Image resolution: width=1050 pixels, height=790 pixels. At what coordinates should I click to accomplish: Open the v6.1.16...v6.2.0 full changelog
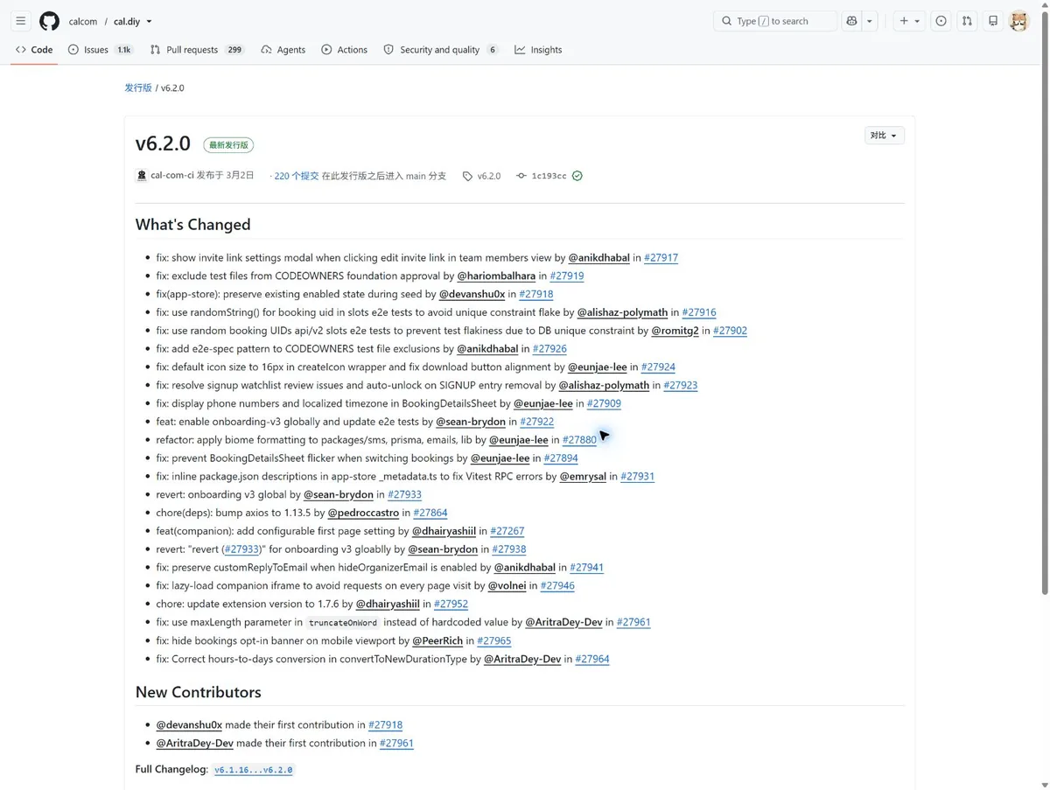point(254,770)
